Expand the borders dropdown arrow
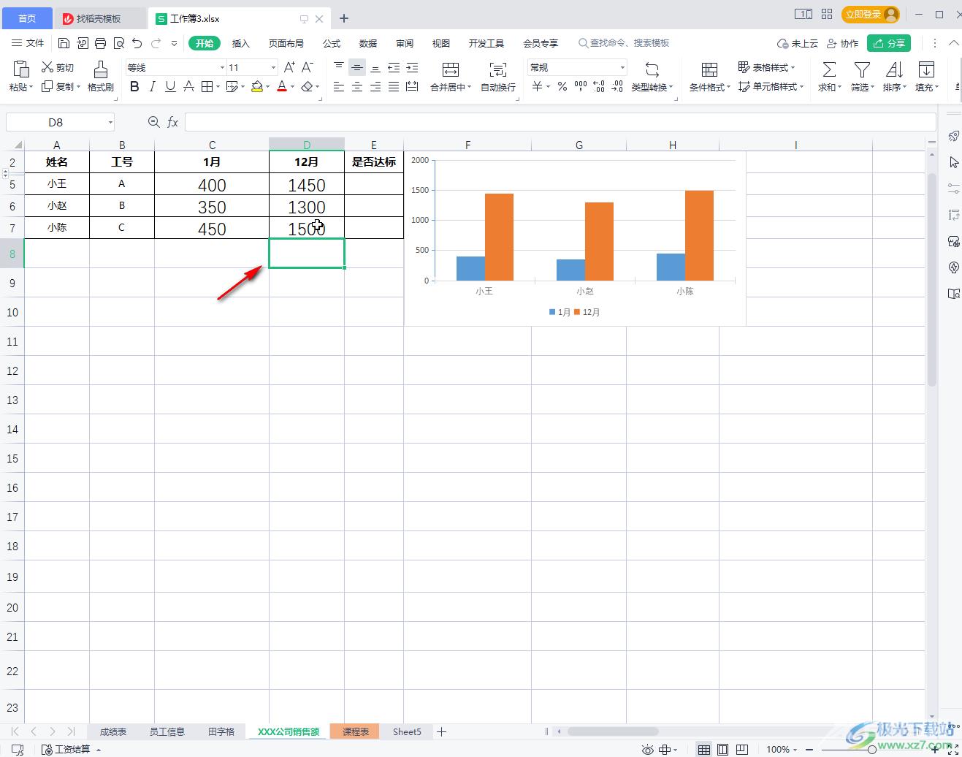The width and height of the screenshot is (962, 757). click(218, 87)
